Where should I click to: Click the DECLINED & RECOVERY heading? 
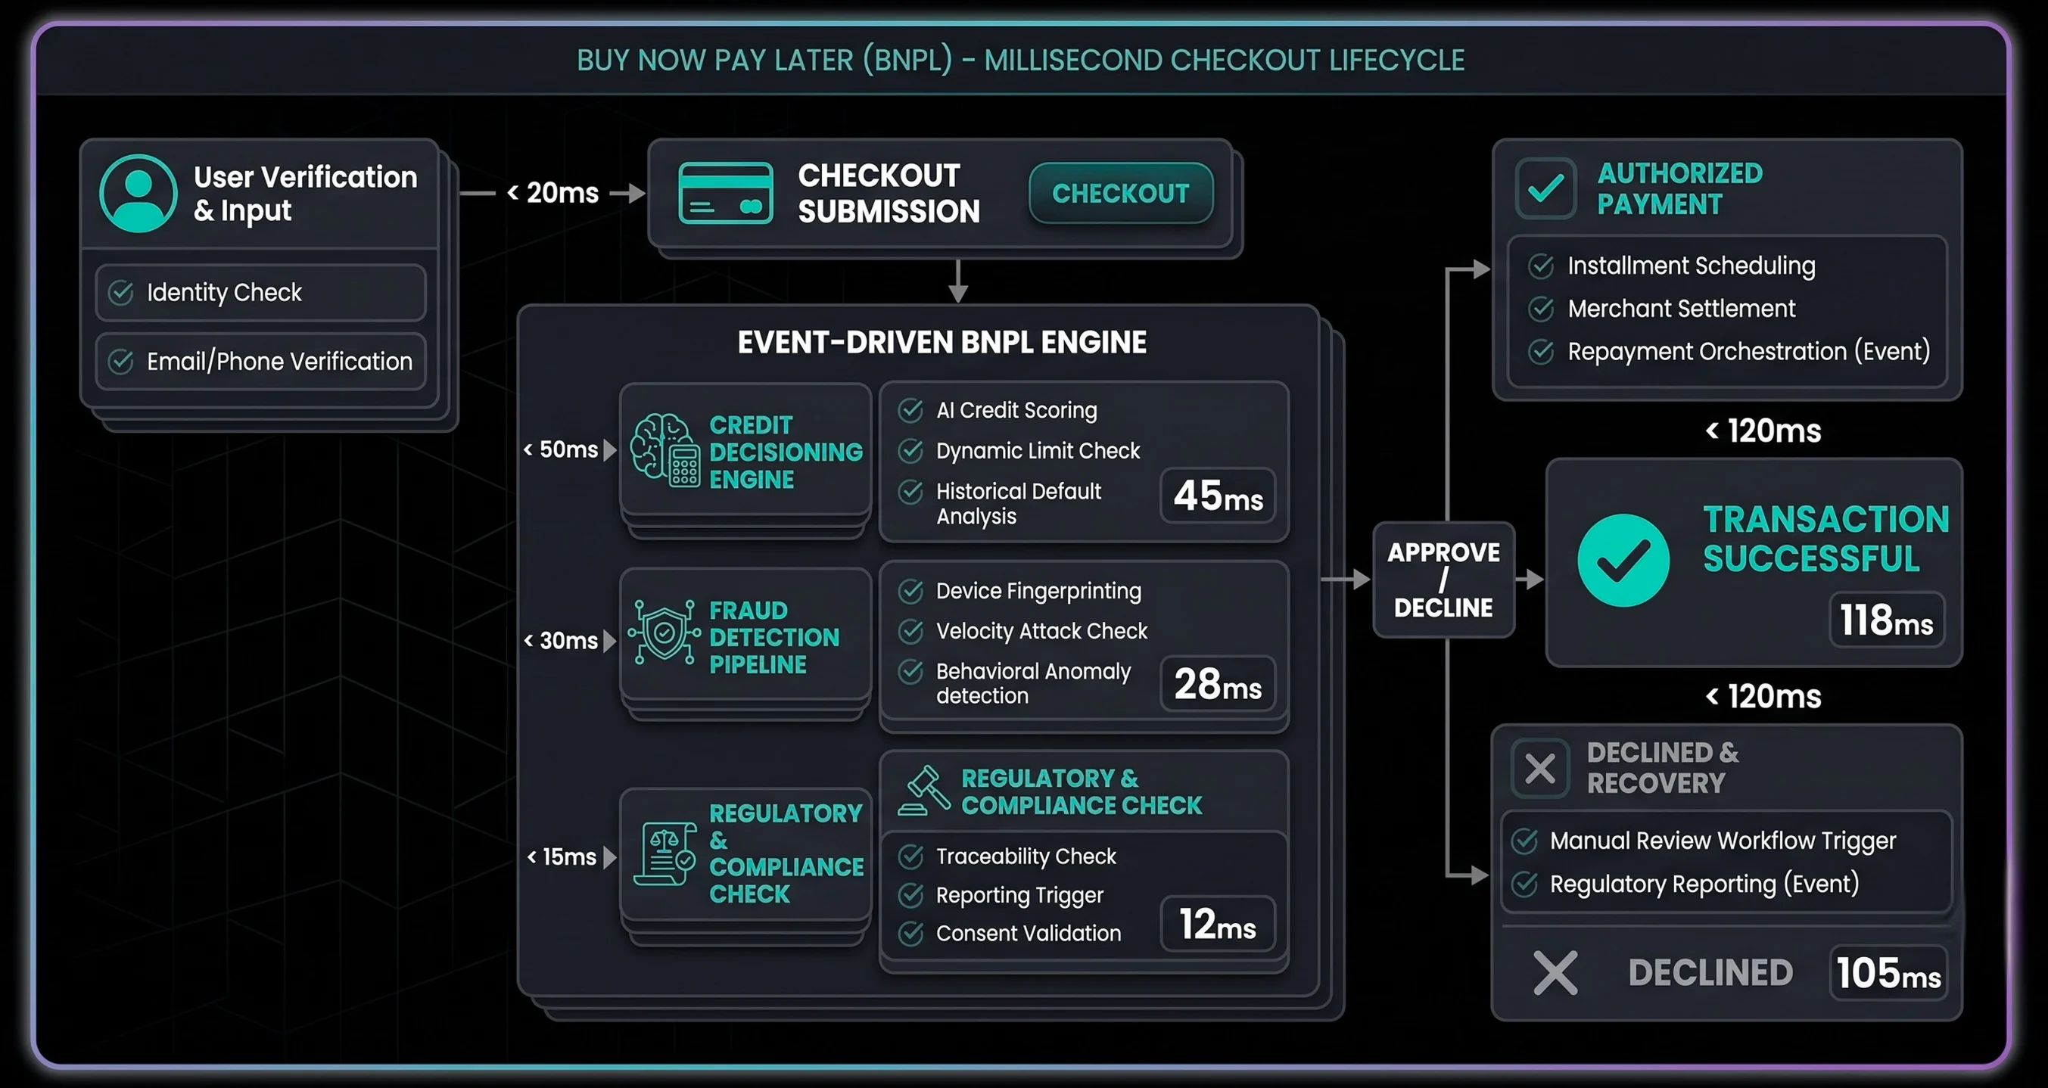click(x=1663, y=768)
